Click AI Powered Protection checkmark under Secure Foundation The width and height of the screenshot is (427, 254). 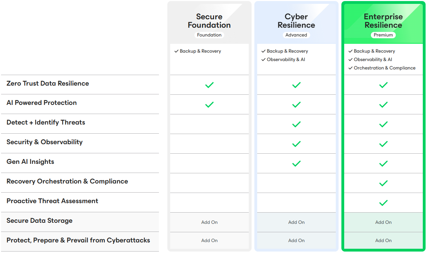tap(209, 105)
